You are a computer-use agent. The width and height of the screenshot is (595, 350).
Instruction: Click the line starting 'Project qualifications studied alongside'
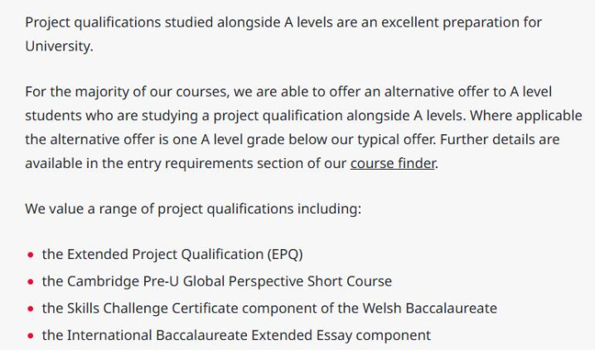[283, 22]
